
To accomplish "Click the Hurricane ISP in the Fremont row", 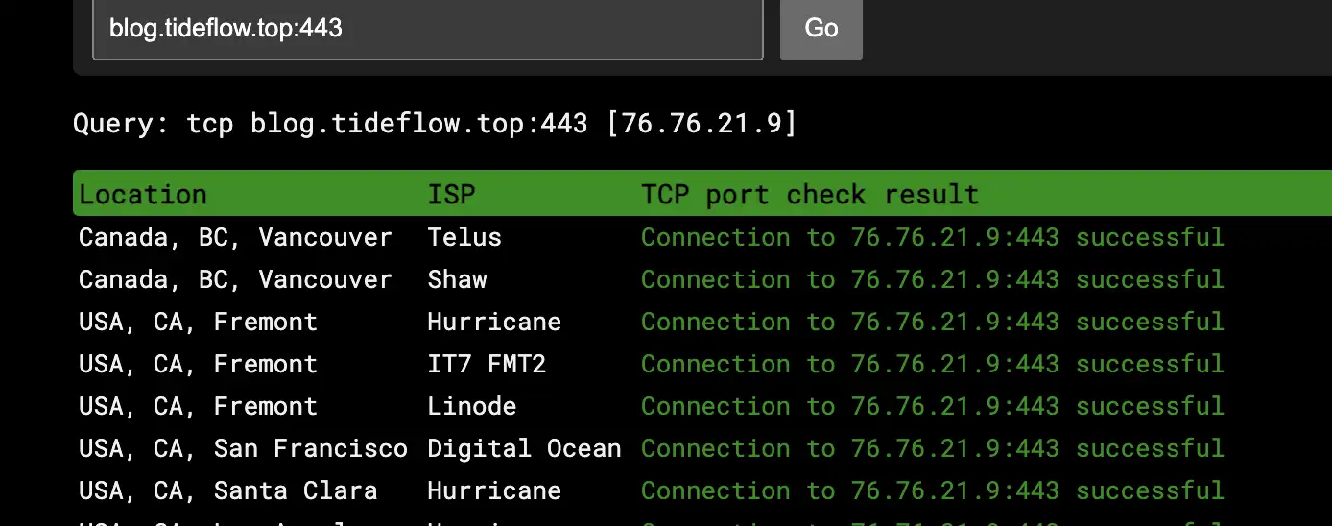I will (494, 322).
